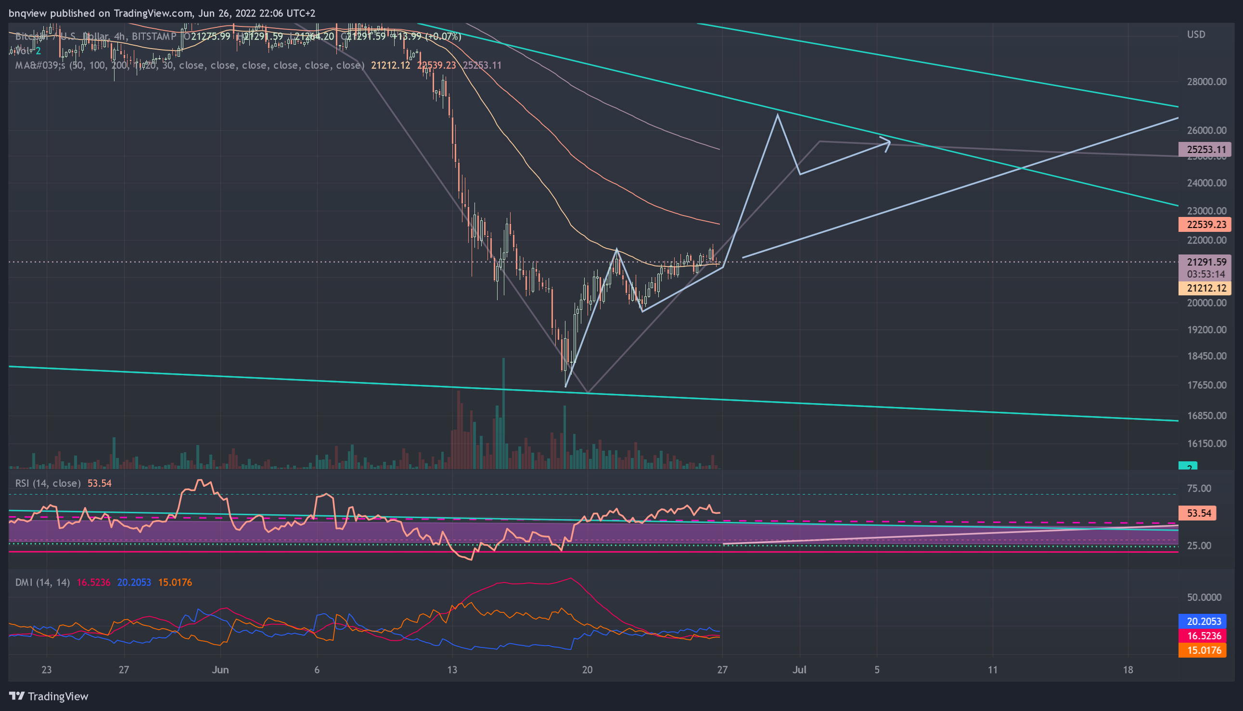Click the 21291.59 current price tag
Viewport: 1243px width, 711px height.
coord(1205,262)
